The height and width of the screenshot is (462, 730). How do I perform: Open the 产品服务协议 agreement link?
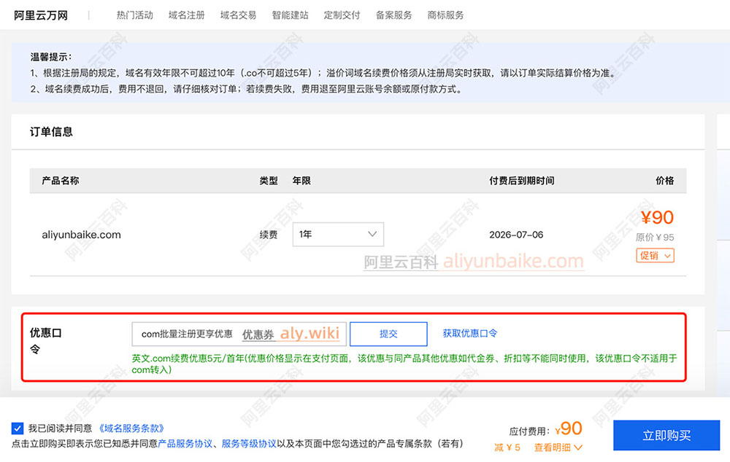[x=186, y=442]
